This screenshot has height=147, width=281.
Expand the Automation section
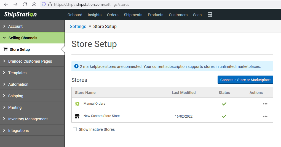tap(18, 84)
